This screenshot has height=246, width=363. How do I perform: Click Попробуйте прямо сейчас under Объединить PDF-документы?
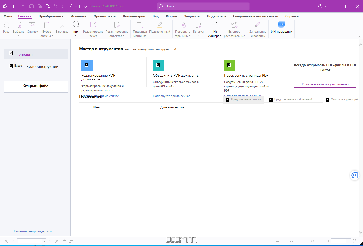click(171, 96)
